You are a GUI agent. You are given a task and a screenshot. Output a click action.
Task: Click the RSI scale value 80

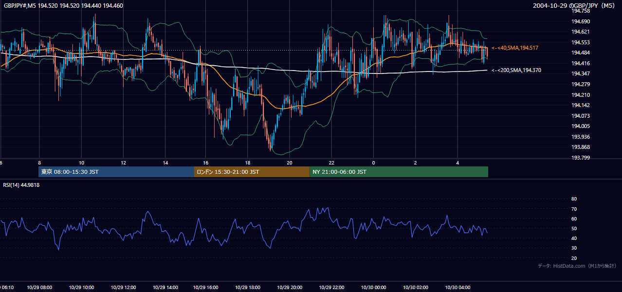pyautogui.click(x=574, y=199)
